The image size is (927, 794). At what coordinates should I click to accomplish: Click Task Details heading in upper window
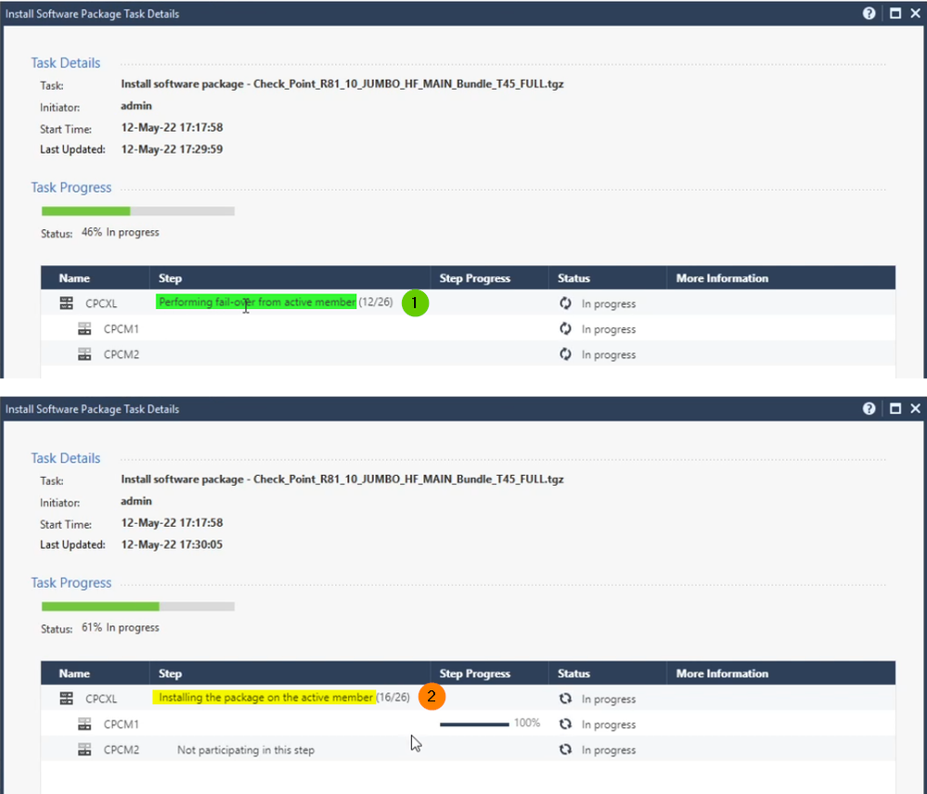point(66,63)
